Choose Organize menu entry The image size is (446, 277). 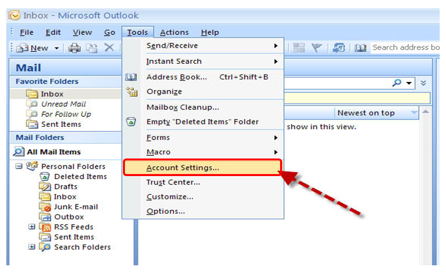[203, 92]
